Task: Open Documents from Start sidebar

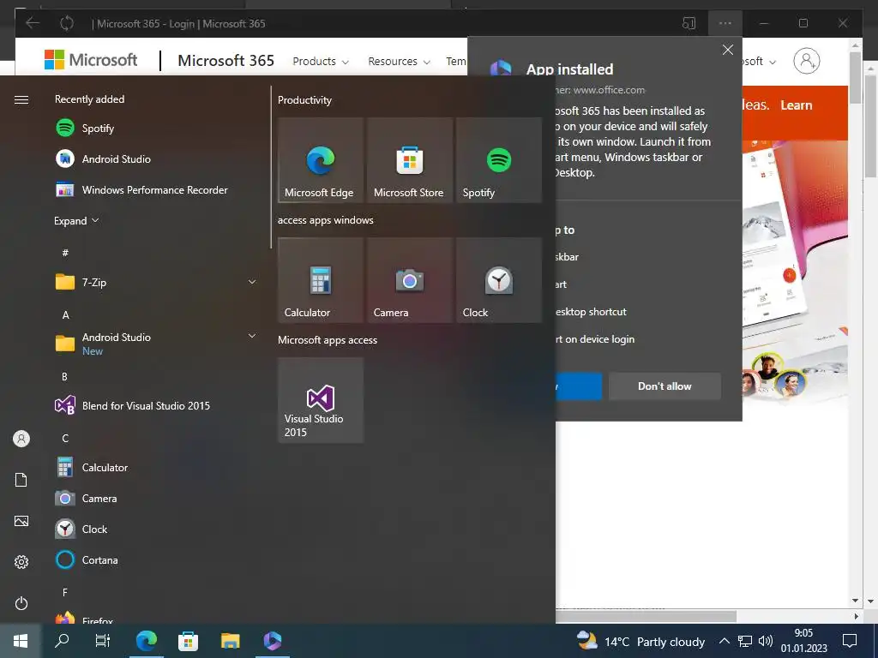Action: tap(21, 480)
